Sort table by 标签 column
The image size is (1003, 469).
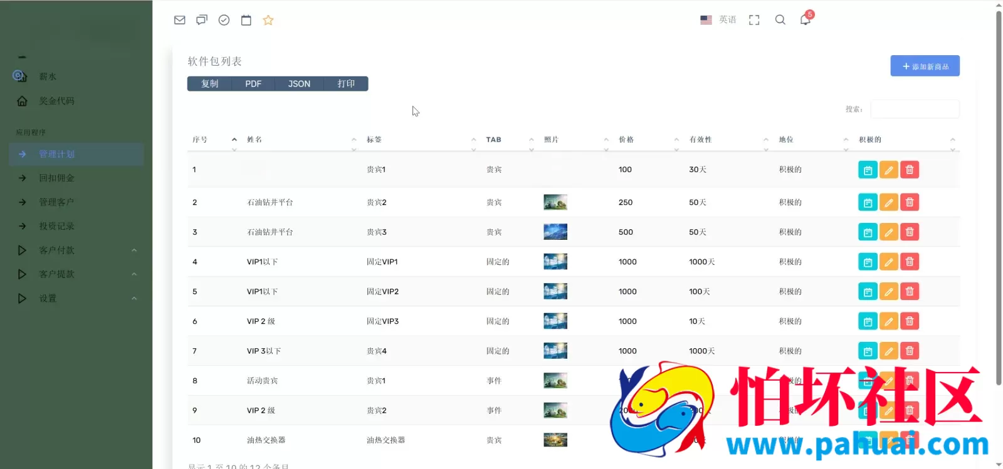(421, 140)
